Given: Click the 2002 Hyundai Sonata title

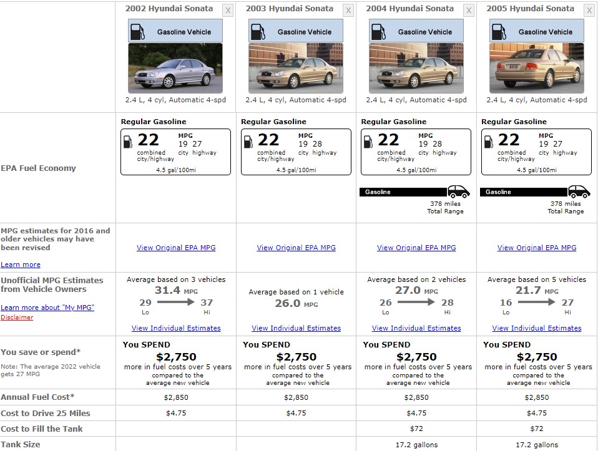Looking at the screenshot, I should (x=169, y=8).
